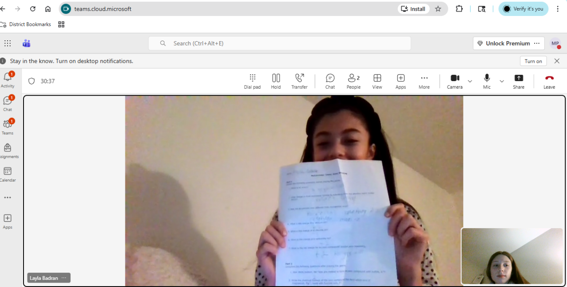Change the meeting View layout

[x=377, y=81]
